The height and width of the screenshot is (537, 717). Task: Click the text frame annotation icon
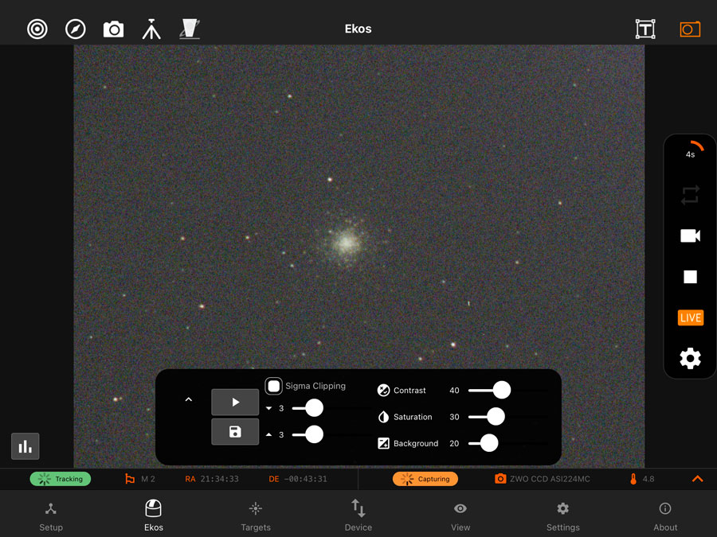coord(645,29)
